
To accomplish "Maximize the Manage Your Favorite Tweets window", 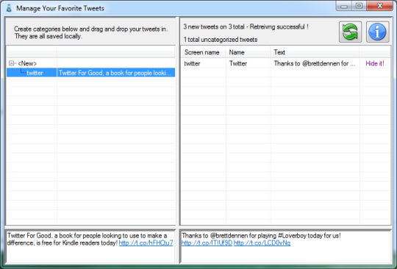I will point(359,6).
